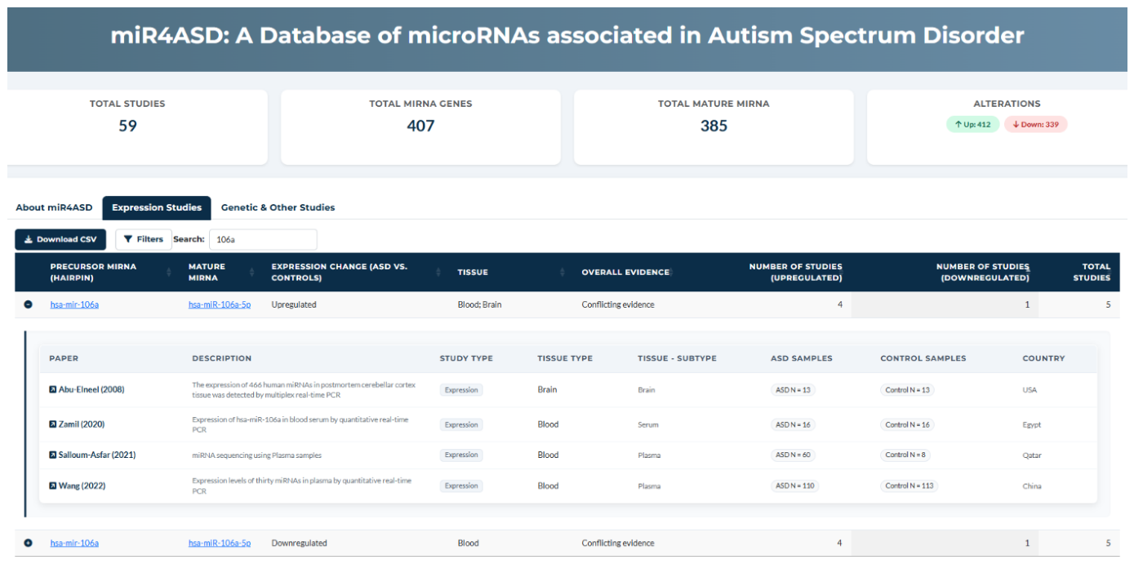Viewport: 1134px width, 564px height.
Task: Open the Wang (2022) paper link icon
Action: (x=53, y=486)
